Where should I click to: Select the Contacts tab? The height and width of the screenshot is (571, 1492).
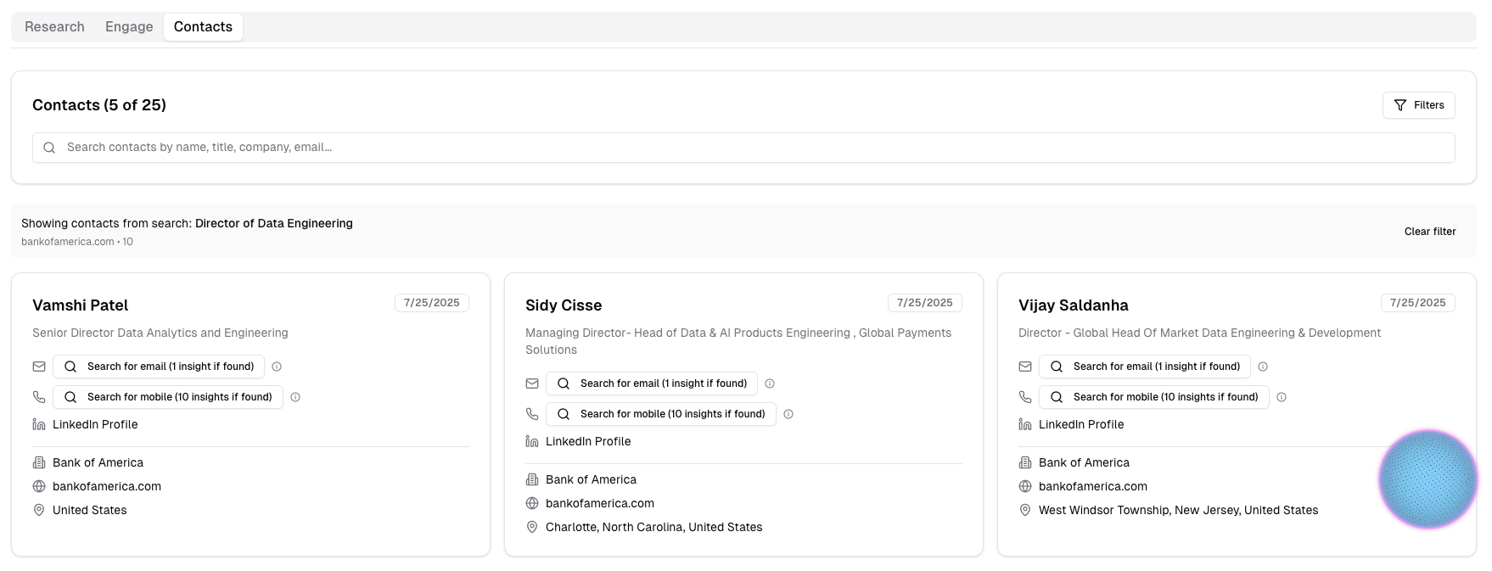click(x=203, y=27)
